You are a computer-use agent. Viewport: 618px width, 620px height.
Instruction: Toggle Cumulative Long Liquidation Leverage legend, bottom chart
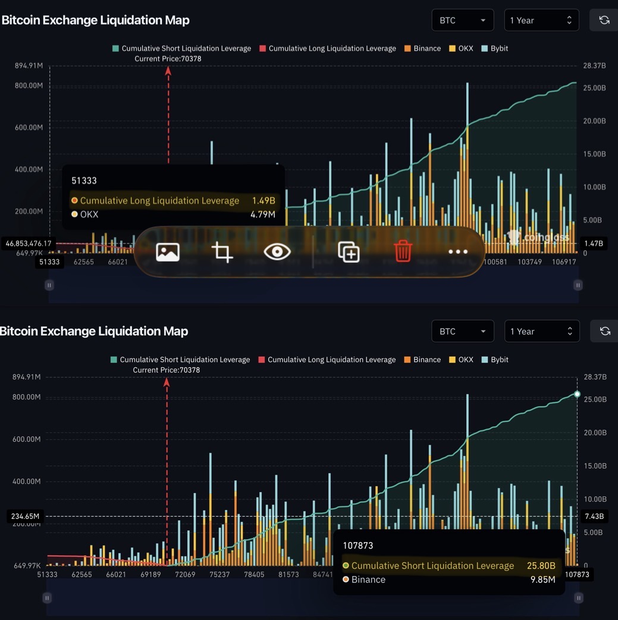[327, 360]
